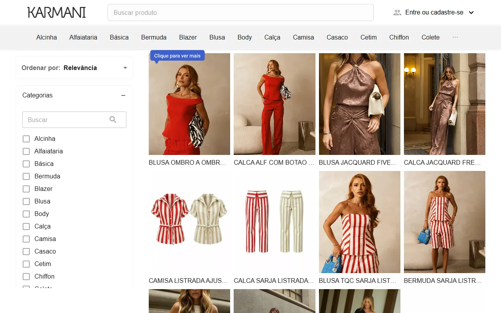Open the BLUSA OMBRO A OMBRO product title
501x313 pixels.
188,162
